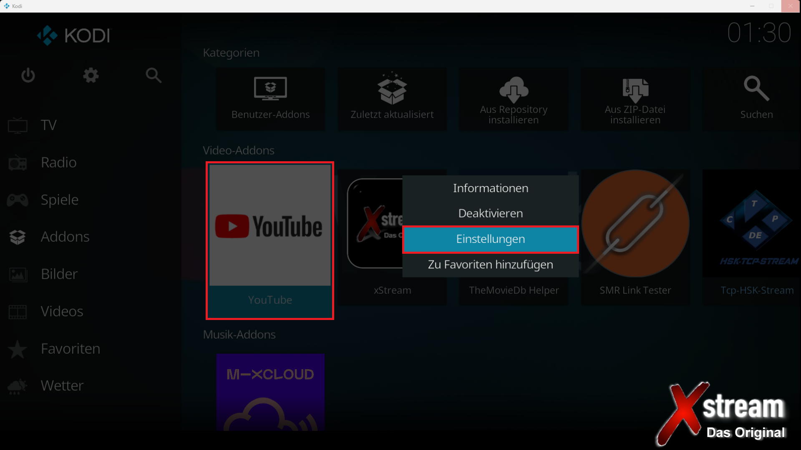This screenshot has width=801, height=450.
Task: Open Favoriten in the sidebar
Action: [x=70, y=348]
